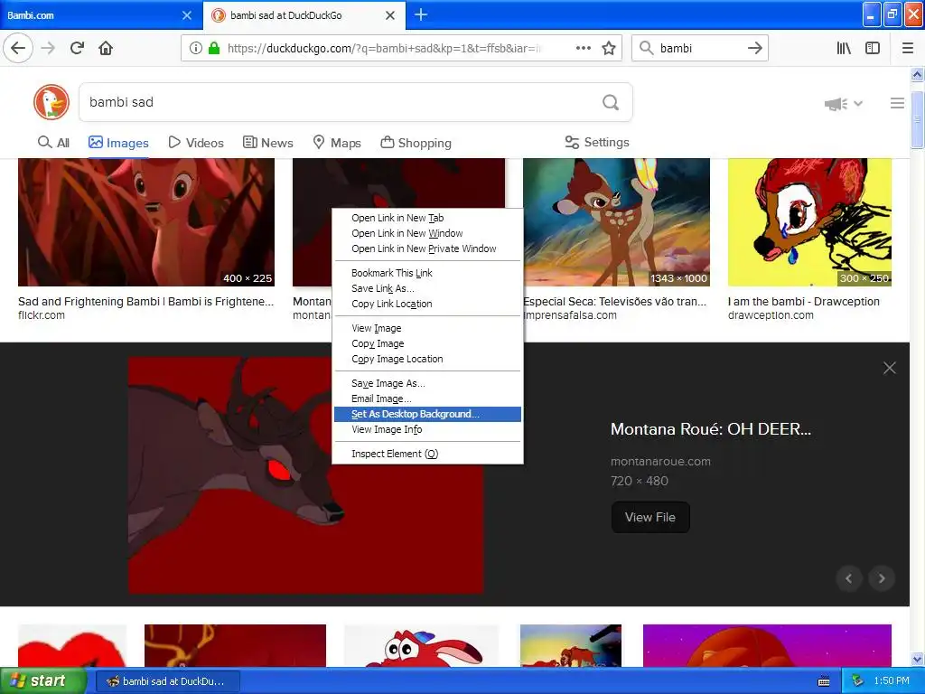This screenshot has height=694, width=925.
Task: Switch to the News tab
Action: click(267, 143)
